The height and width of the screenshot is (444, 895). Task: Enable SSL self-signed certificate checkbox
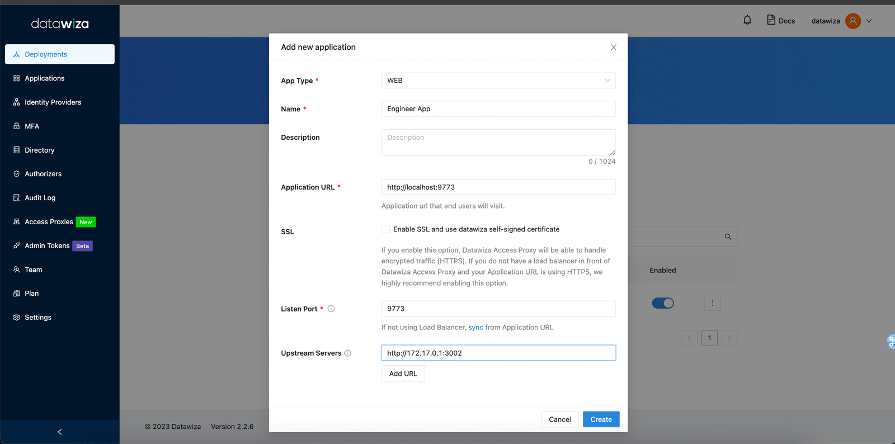click(385, 229)
